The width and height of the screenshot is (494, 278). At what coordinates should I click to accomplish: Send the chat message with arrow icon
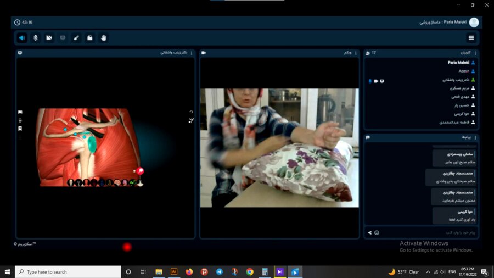[369, 233]
